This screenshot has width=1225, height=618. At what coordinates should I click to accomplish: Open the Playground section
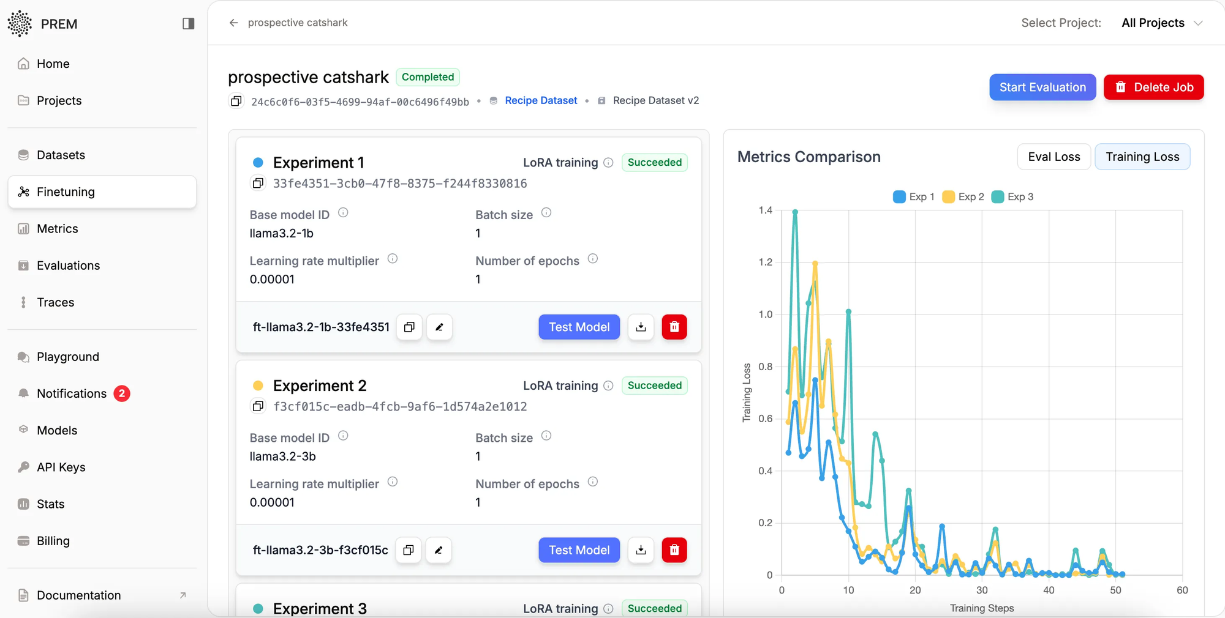click(67, 357)
